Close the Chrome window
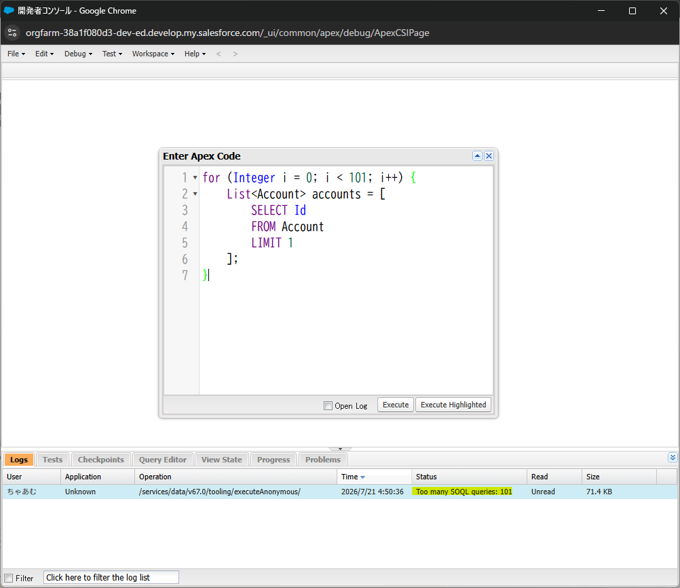 [x=664, y=11]
